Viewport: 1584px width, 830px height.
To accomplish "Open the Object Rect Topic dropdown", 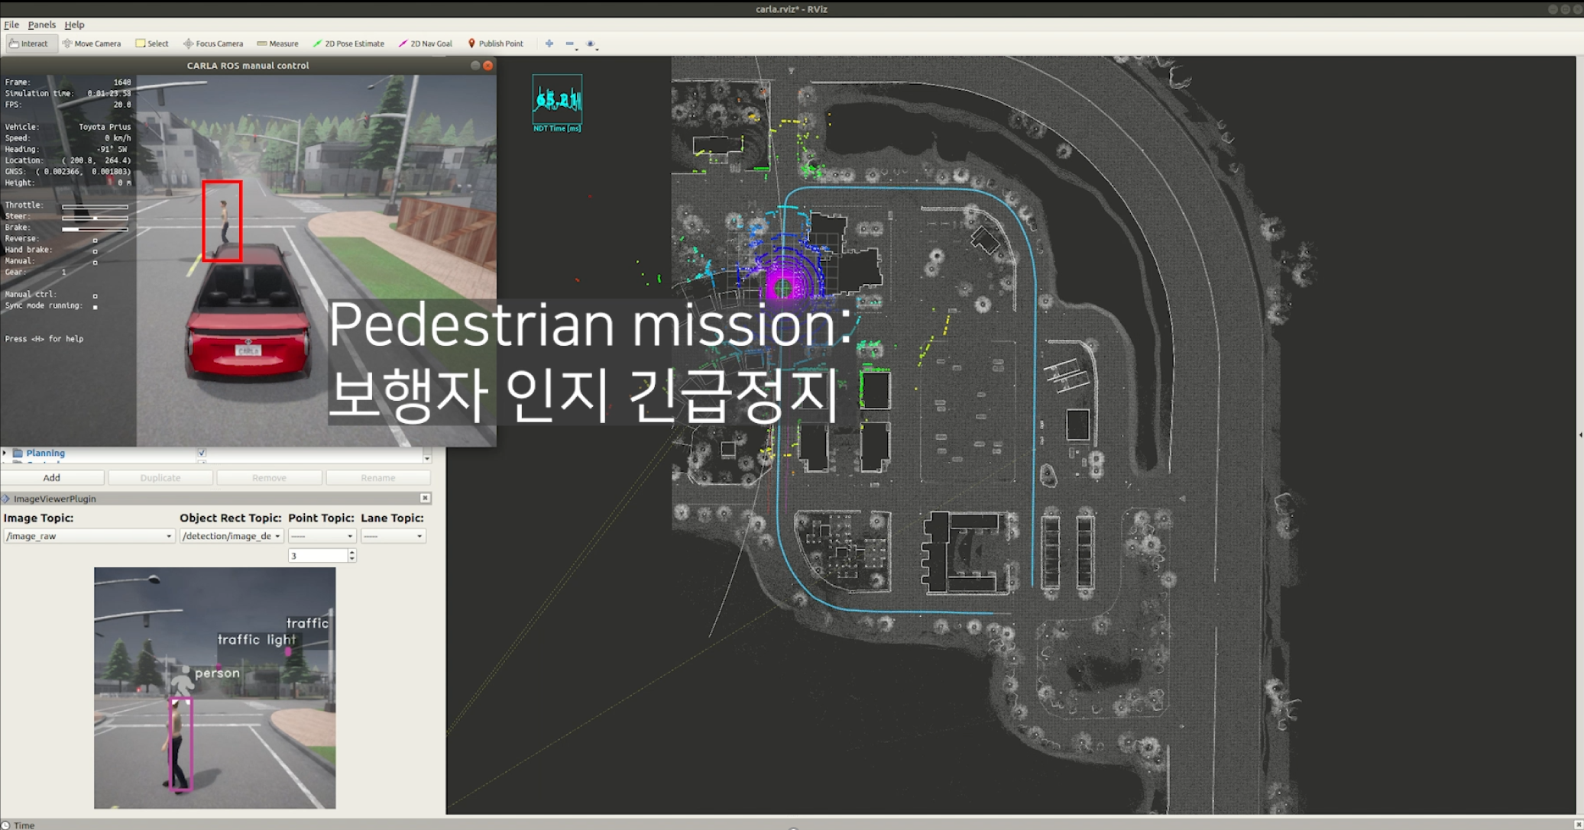I will pyautogui.click(x=232, y=536).
